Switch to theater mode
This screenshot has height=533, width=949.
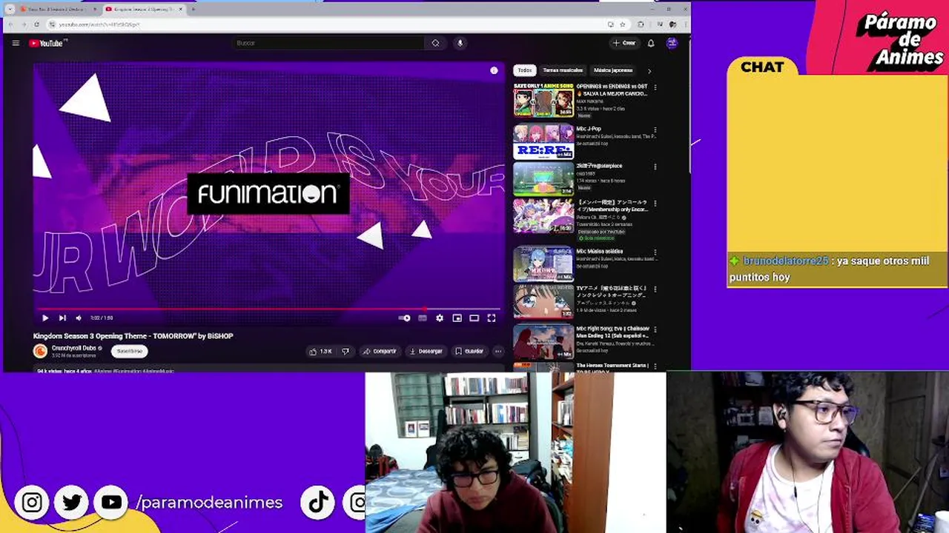tap(474, 318)
